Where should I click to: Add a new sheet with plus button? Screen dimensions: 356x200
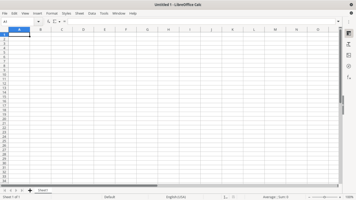coord(30,190)
